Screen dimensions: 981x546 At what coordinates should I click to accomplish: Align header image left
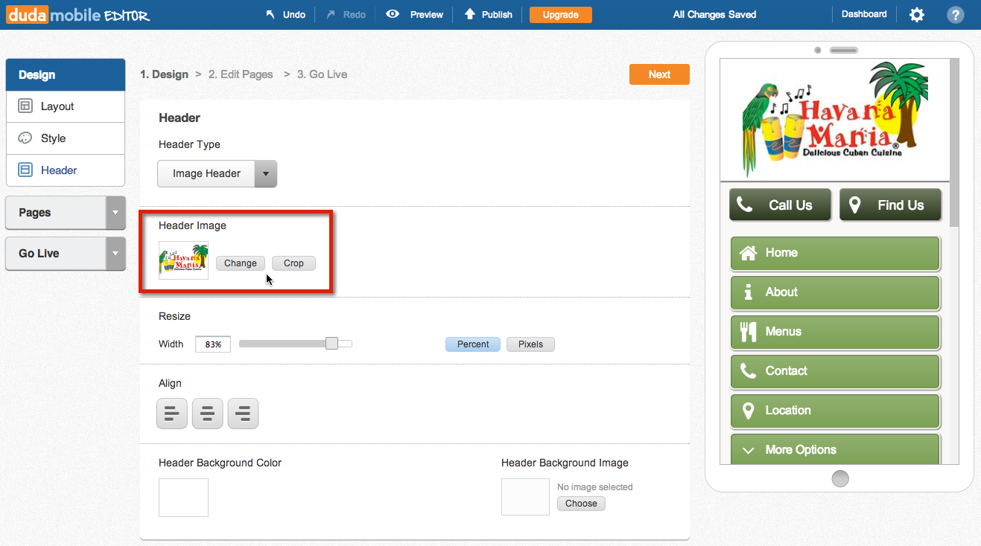171,414
